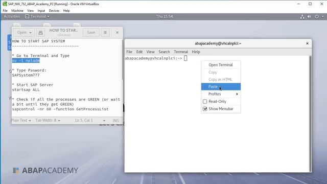Viewport: 327px width, 184px height.
Task: Uncheck the Show Menubar checkbox
Action: click(x=205, y=109)
